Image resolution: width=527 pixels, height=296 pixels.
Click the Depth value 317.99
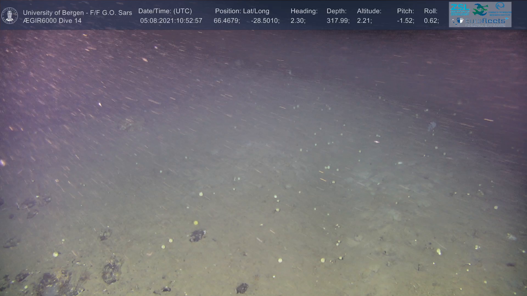point(338,21)
